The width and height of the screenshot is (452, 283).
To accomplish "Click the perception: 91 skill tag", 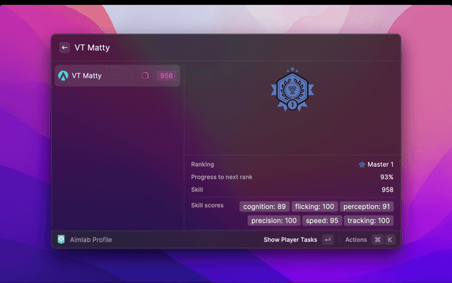I will click(367, 207).
